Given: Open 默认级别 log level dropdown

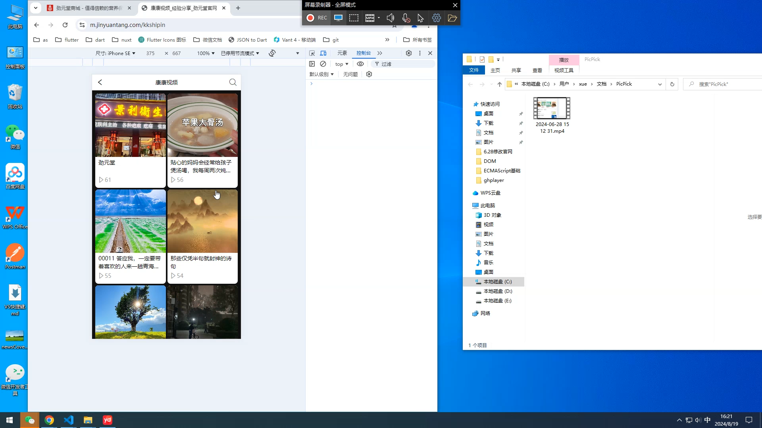Looking at the screenshot, I should (321, 74).
